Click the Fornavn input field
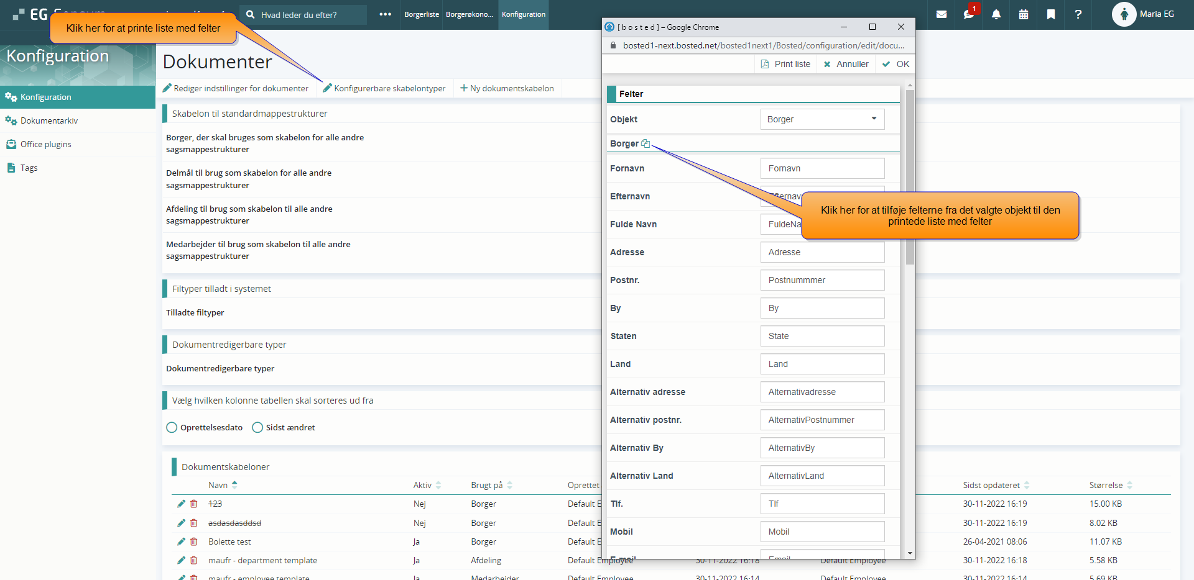 click(x=822, y=168)
